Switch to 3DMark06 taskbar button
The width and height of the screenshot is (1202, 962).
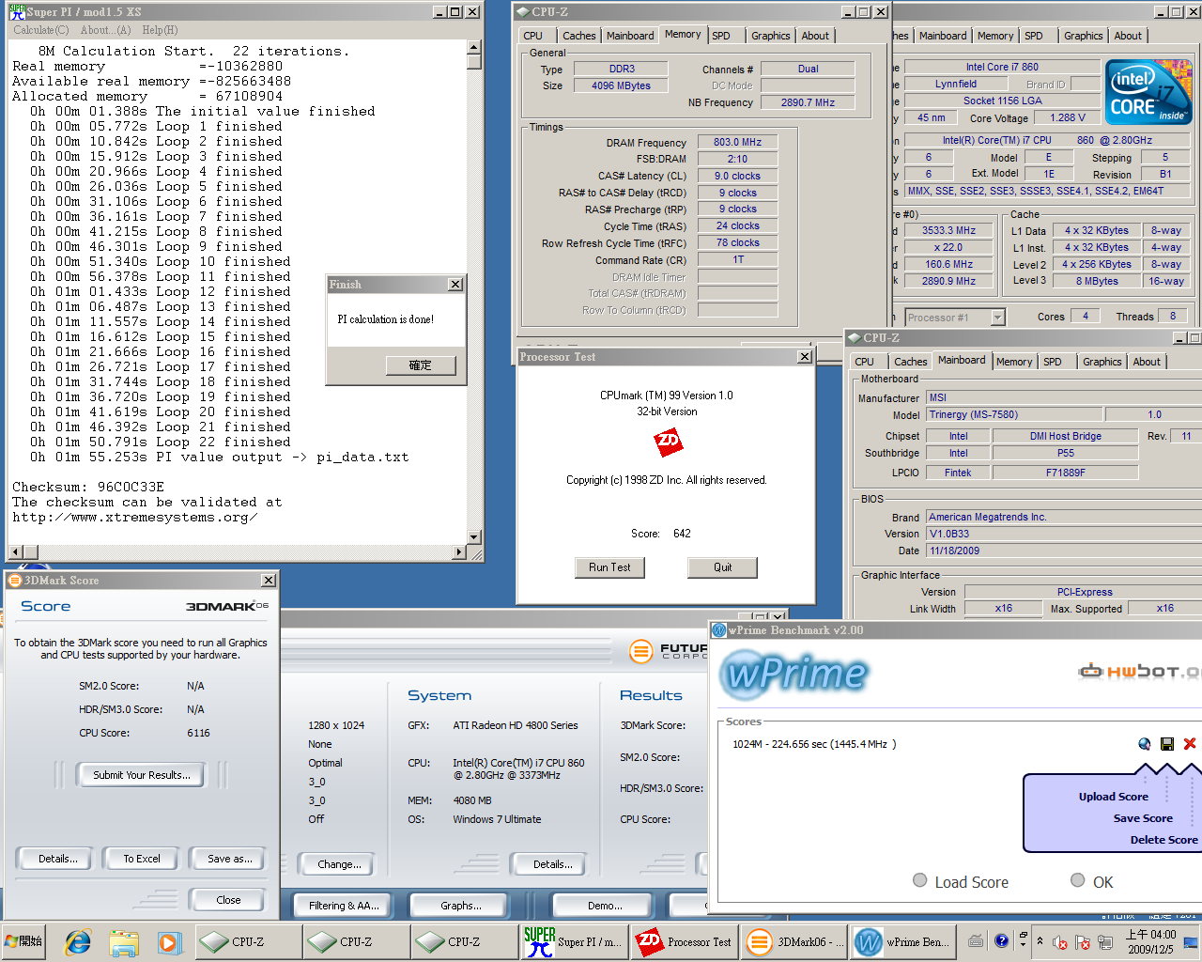click(x=794, y=941)
